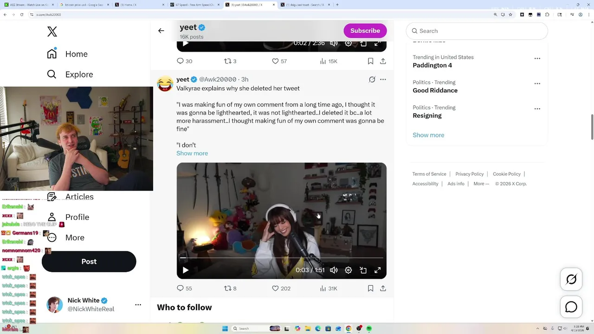The image size is (594, 334).
Task: Open the Messages floating button
Action: [571, 307]
